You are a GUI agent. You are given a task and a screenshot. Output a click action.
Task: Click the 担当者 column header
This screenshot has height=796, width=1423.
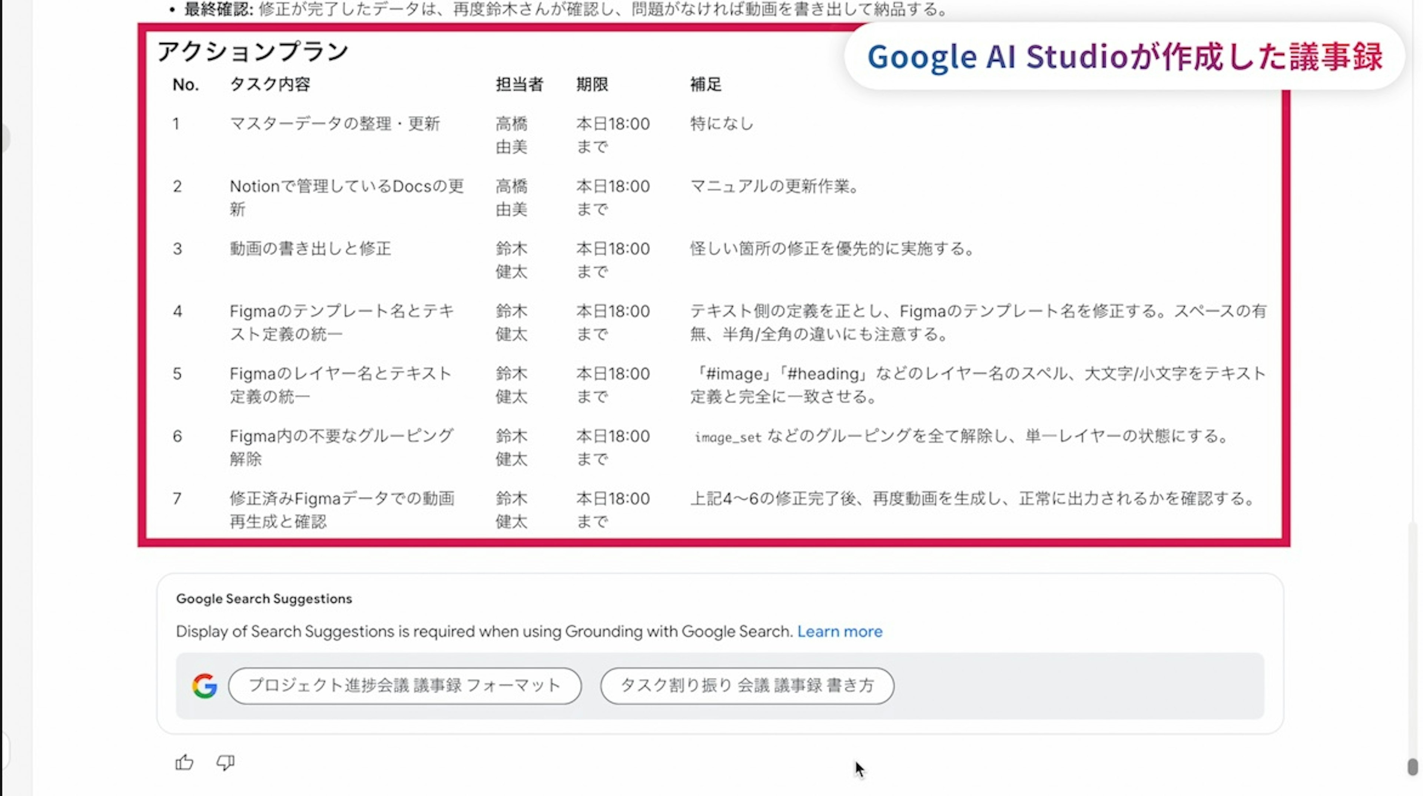[x=519, y=84]
